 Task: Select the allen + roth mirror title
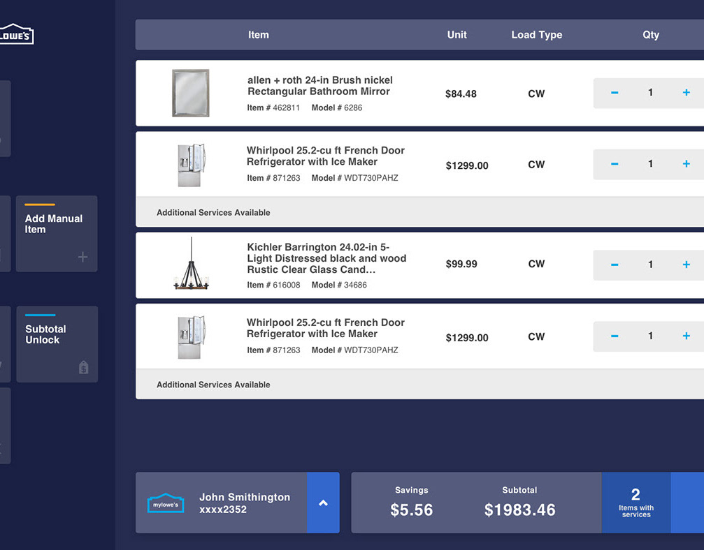pos(319,86)
